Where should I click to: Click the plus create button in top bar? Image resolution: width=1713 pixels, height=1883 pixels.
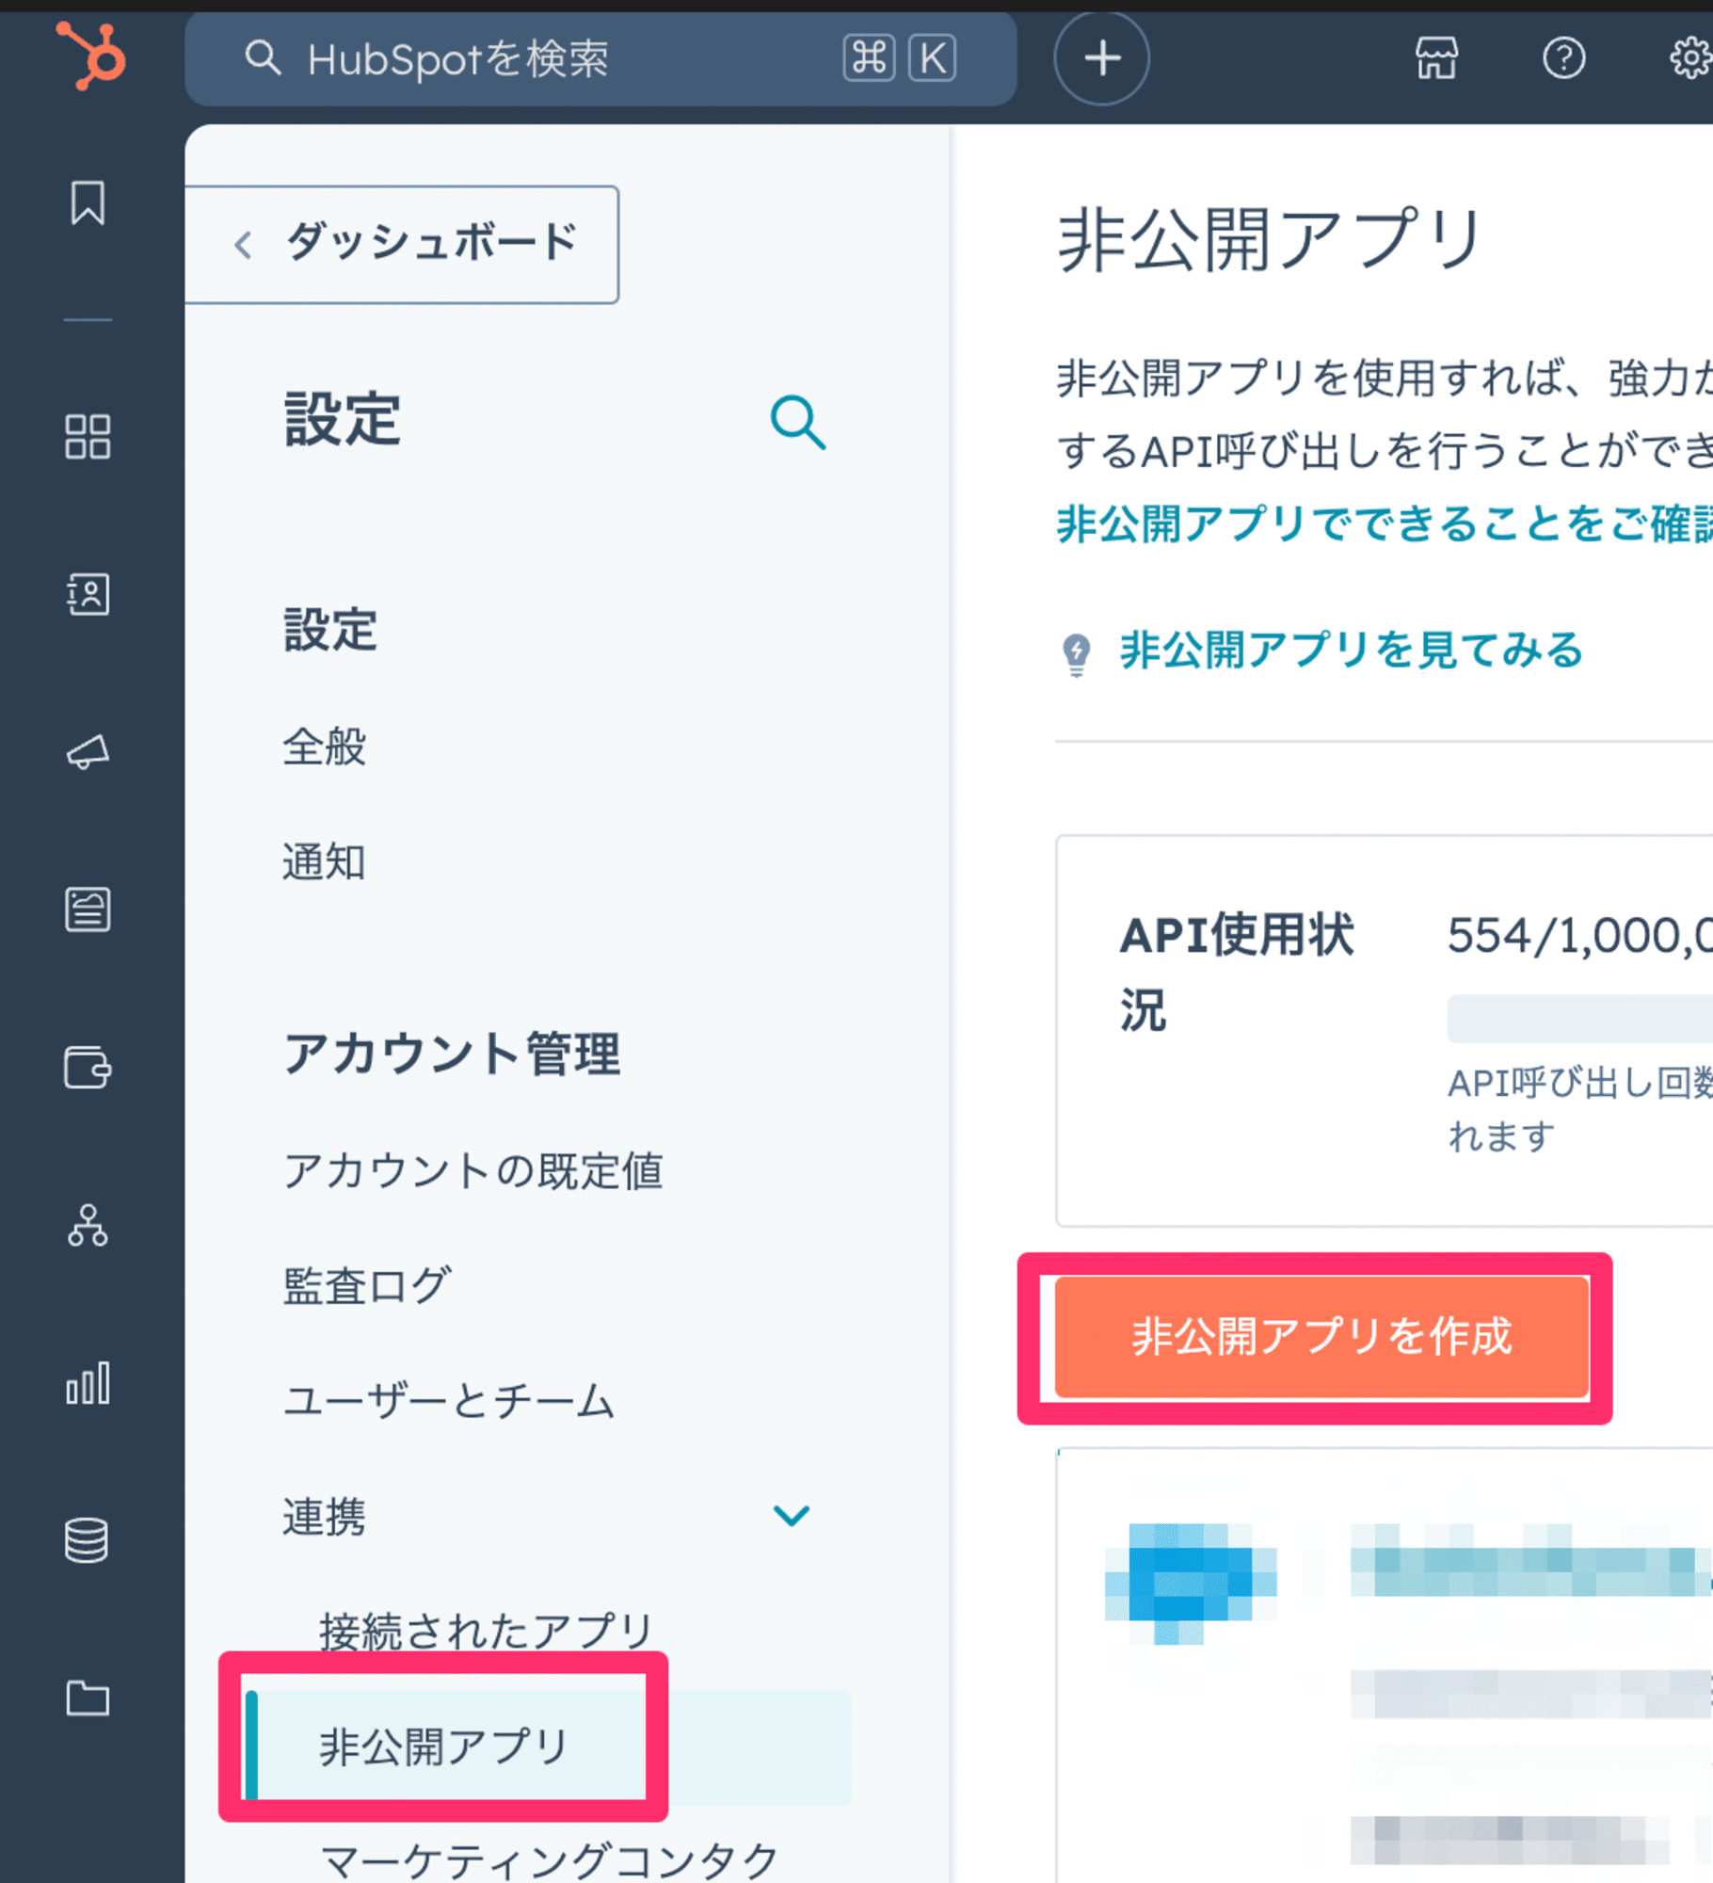tap(1101, 58)
